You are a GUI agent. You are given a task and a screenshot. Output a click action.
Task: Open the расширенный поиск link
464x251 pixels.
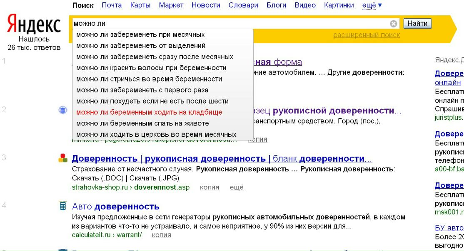pyautogui.click(x=367, y=35)
